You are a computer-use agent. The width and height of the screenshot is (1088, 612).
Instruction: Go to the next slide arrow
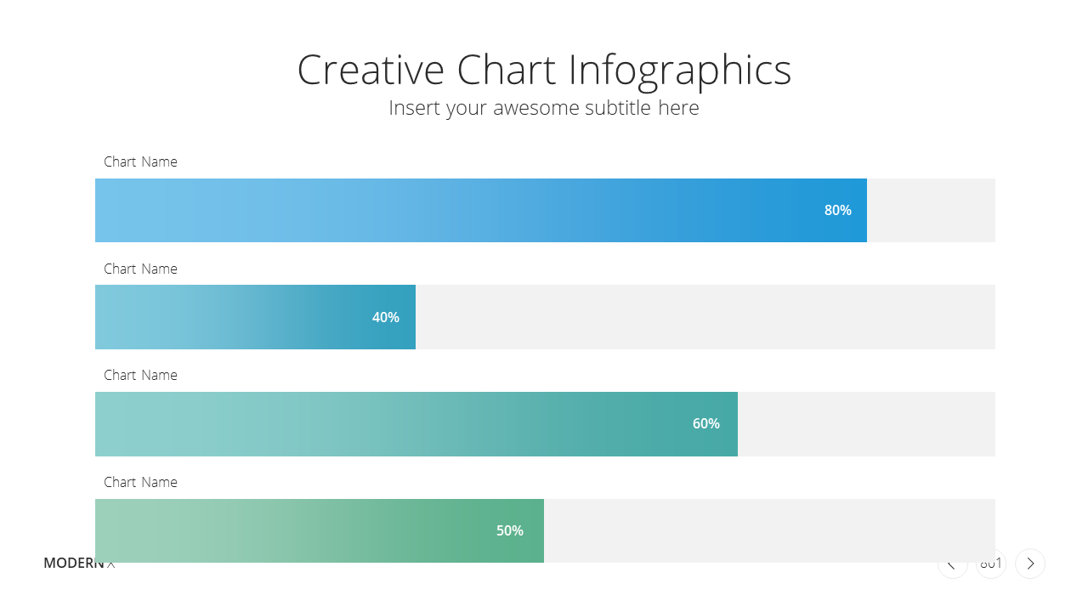click(x=1030, y=564)
